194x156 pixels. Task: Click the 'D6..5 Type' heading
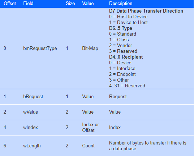click(121, 28)
